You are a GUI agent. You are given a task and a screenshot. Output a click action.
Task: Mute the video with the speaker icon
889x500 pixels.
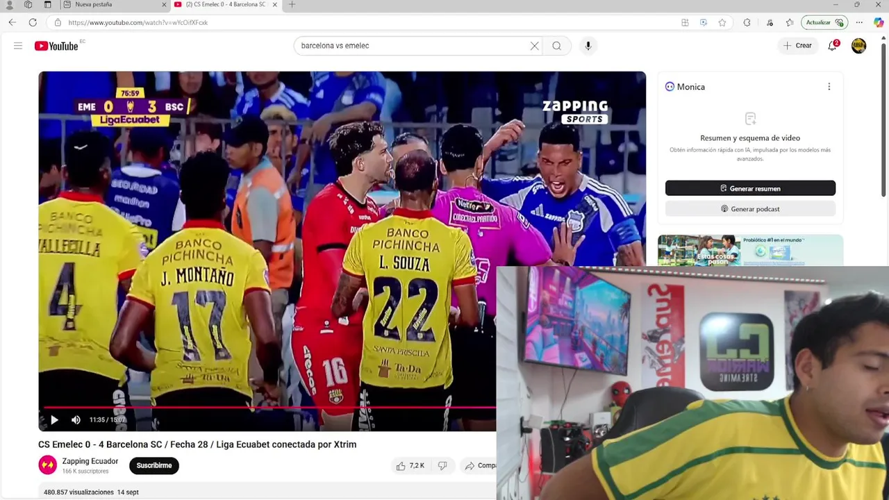tap(76, 419)
